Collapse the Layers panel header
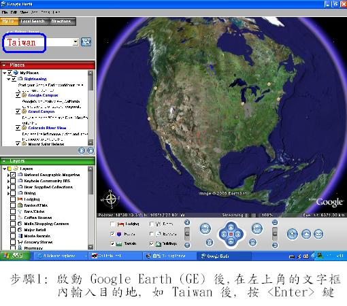This screenshot has height=306, width=347. point(4,161)
